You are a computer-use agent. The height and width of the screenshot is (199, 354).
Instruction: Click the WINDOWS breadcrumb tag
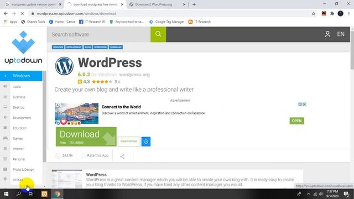(x=58, y=47)
